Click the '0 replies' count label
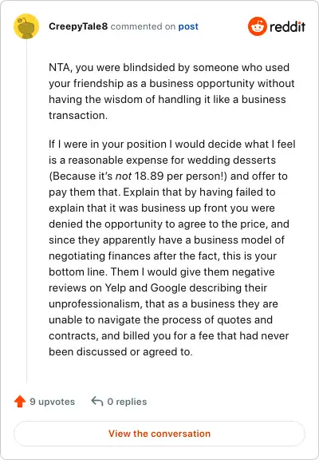Viewport: 319px width, 460px height. pos(127,402)
